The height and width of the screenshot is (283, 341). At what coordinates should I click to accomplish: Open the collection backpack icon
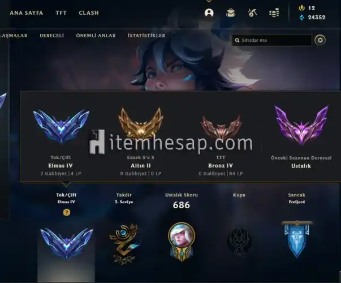click(231, 13)
